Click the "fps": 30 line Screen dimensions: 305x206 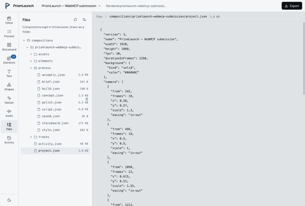[112, 53]
